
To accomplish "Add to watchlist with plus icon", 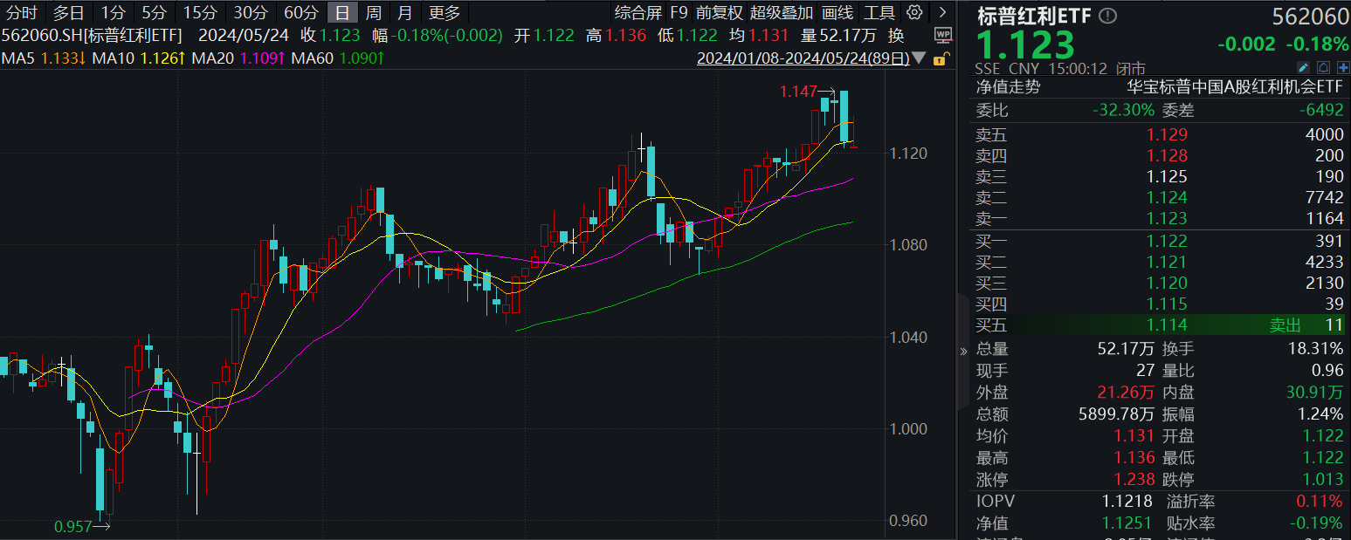I will (x=1342, y=67).
